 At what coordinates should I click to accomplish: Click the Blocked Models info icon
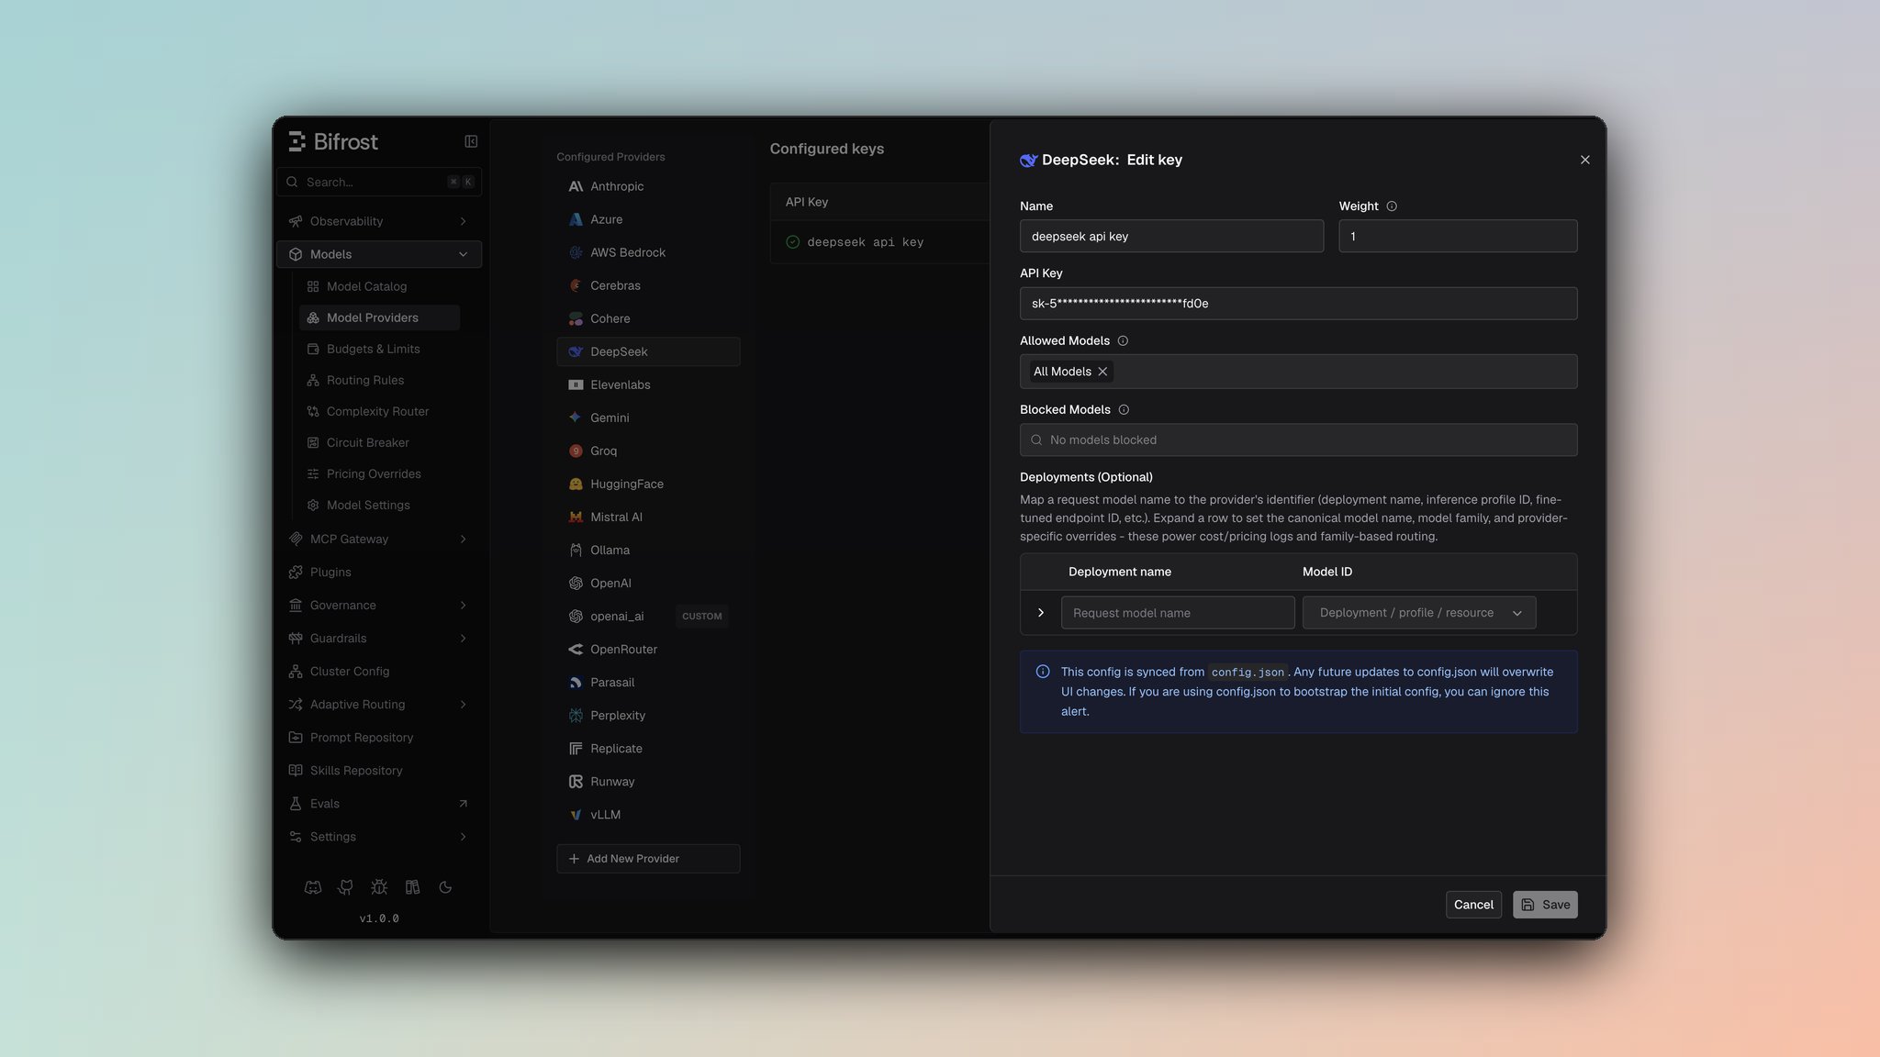click(x=1124, y=409)
